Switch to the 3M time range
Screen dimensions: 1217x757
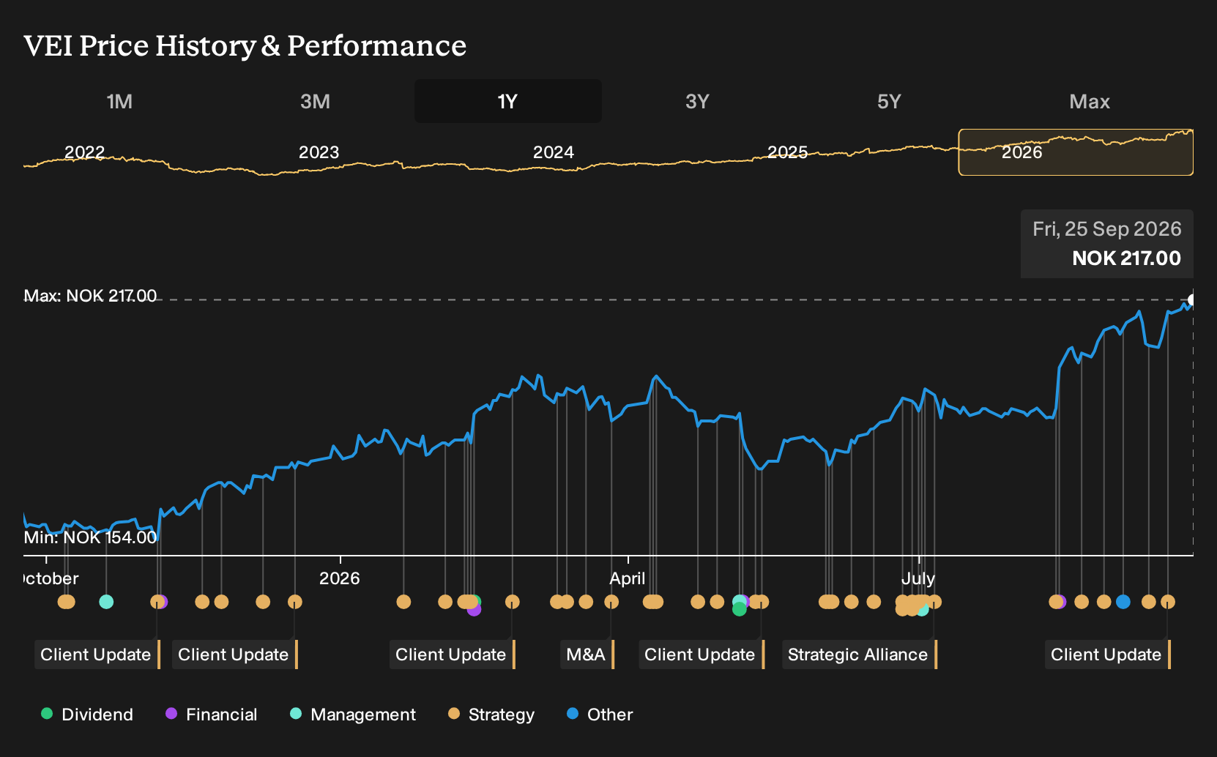click(x=315, y=101)
